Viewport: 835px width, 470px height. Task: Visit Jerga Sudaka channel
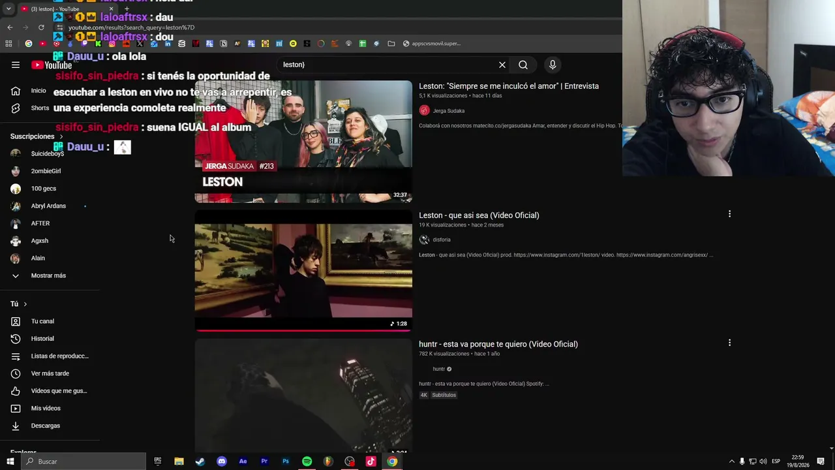pos(449,111)
